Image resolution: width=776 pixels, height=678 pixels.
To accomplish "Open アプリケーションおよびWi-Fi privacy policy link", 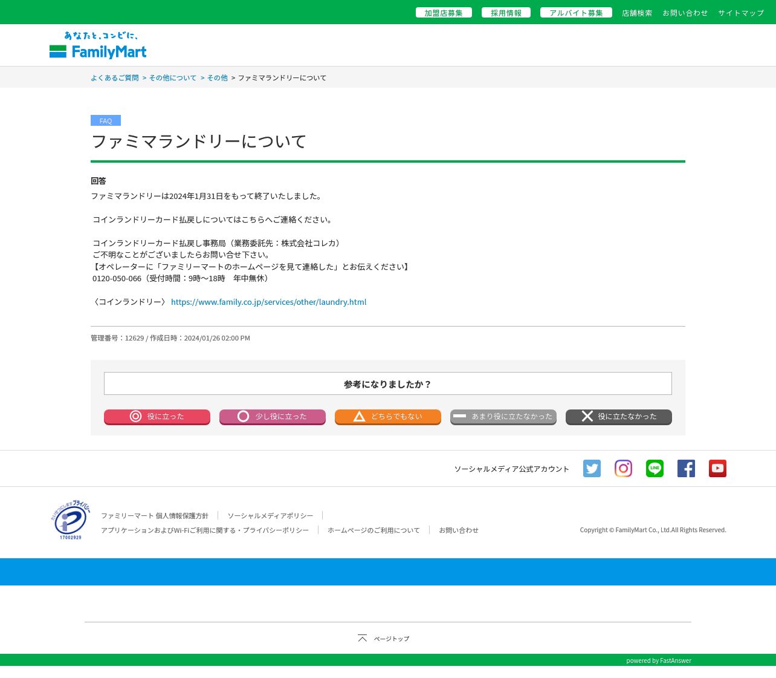I will 205,530.
